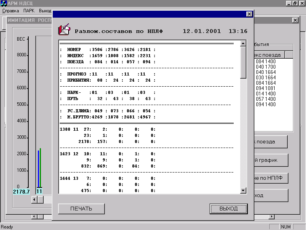
Task: Click the NUM indicator in the status bar
Action: pos(286,227)
